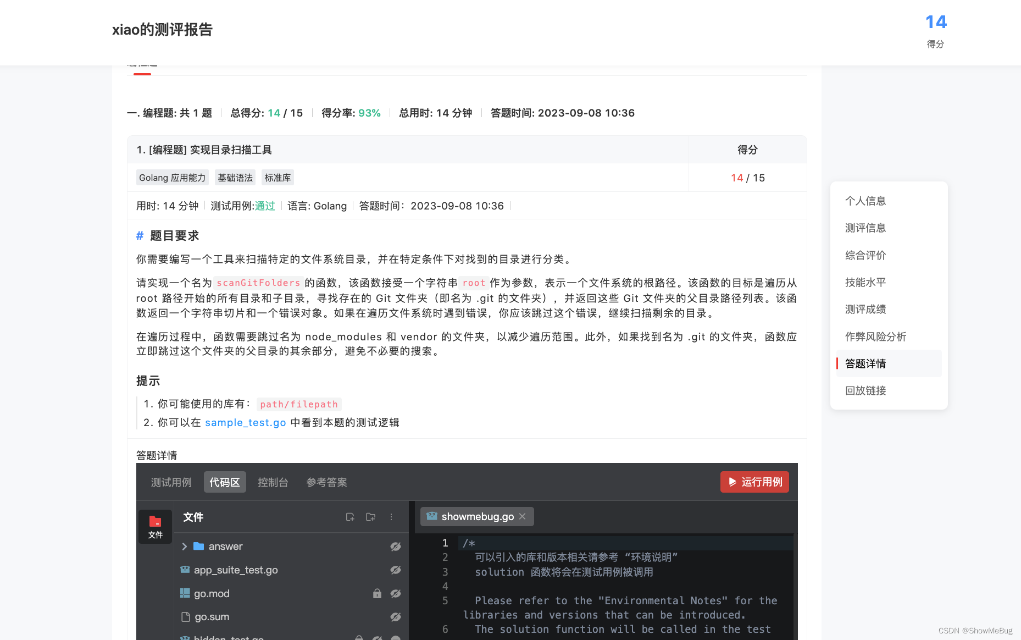The image size is (1021, 640).
Task: Close the showmebug.go editor tab
Action: pyautogui.click(x=523, y=516)
